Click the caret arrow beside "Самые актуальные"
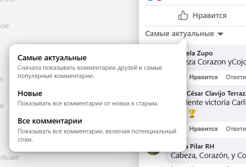The width and height of the screenshot is (246, 167). 220,34
